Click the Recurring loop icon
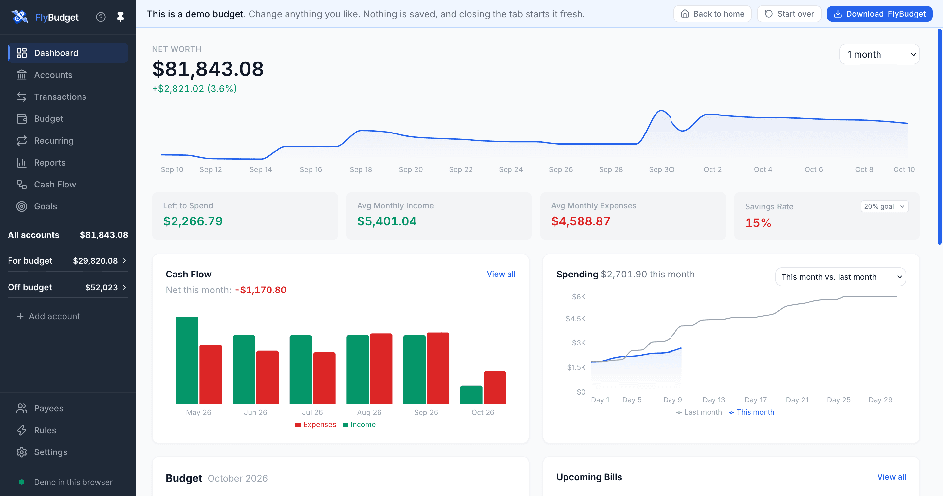Viewport: 943px width, 496px height. pyautogui.click(x=22, y=141)
